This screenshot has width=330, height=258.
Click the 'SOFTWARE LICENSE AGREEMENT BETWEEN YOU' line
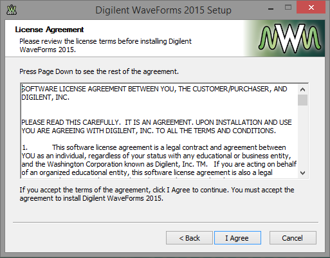click(x=154, y=93)
